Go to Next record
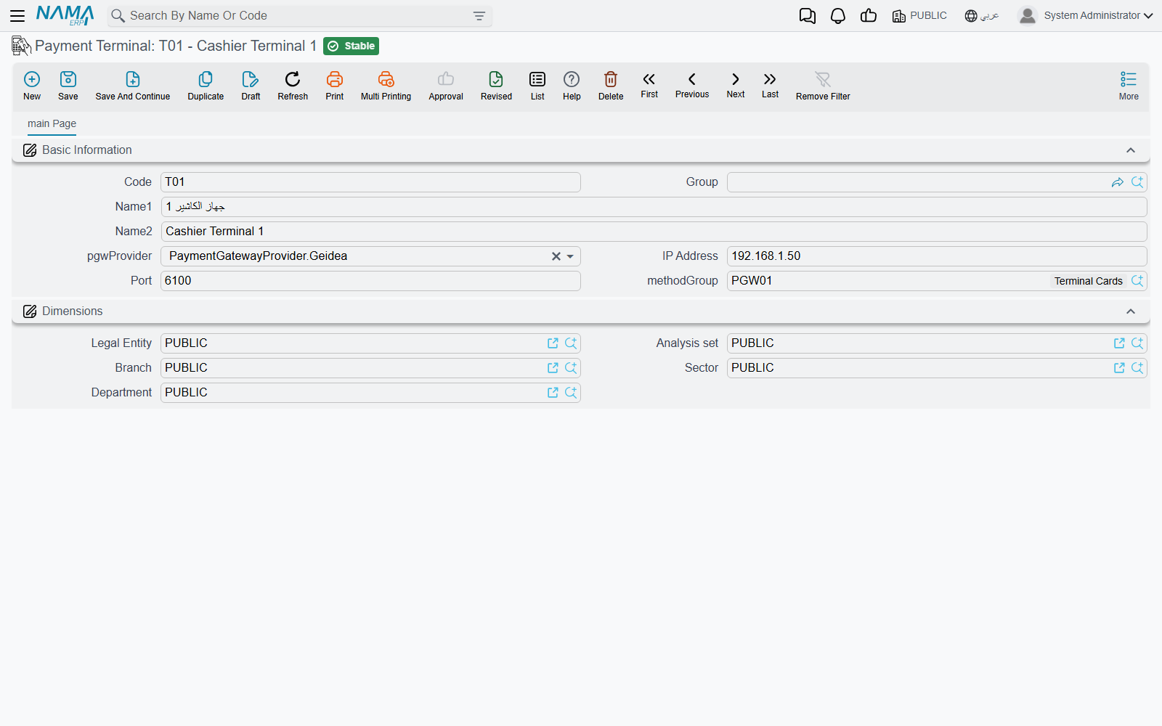 736,85
